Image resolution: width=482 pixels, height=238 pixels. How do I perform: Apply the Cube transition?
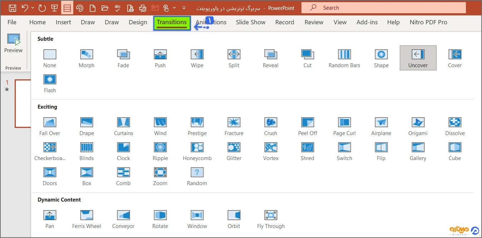pyautogui.click(x=455, y=151)
